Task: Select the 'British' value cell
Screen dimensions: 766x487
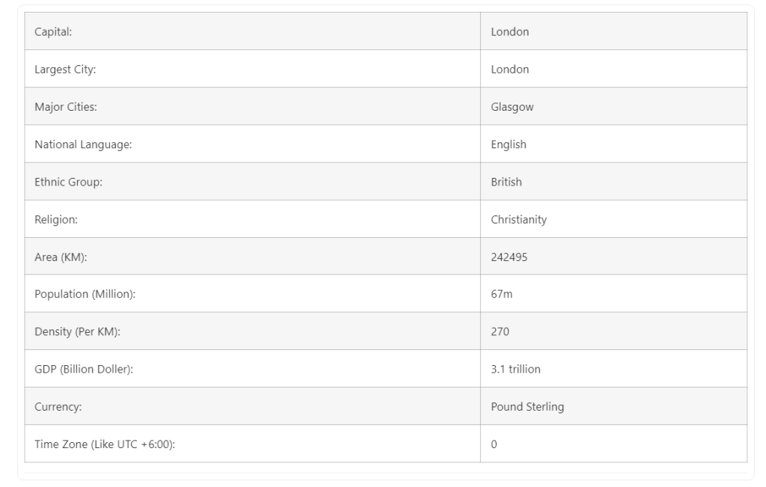Action: (506, 182)
